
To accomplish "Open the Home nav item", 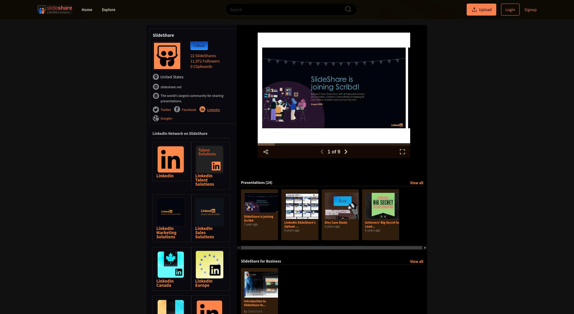I will click(87, 10).
